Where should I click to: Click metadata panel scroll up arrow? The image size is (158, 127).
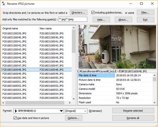click(x=155, y=75)
